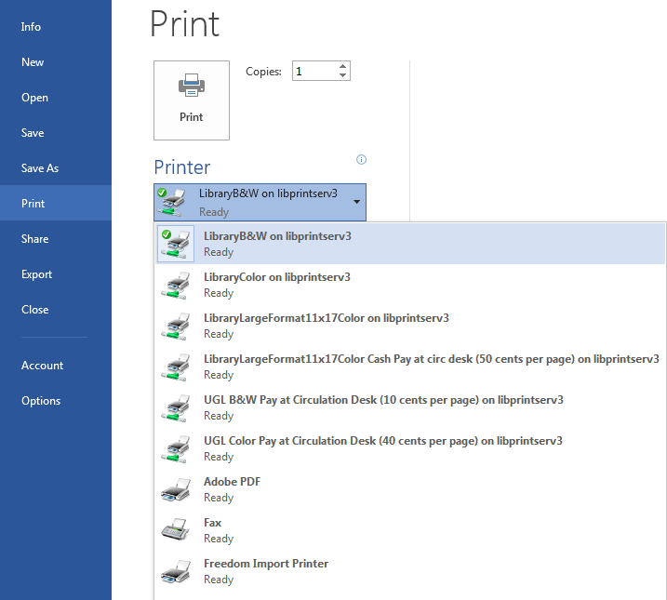
Task: Click the Copies number field
Action: pos(314,72)
